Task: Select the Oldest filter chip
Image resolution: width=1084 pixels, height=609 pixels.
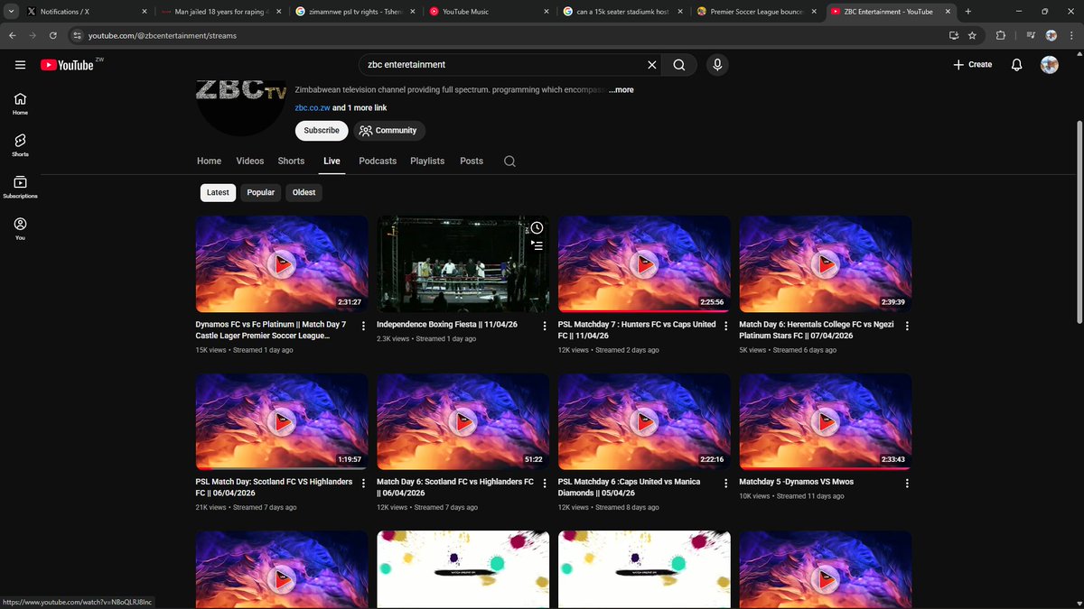Action: click(x=304, y=192)
